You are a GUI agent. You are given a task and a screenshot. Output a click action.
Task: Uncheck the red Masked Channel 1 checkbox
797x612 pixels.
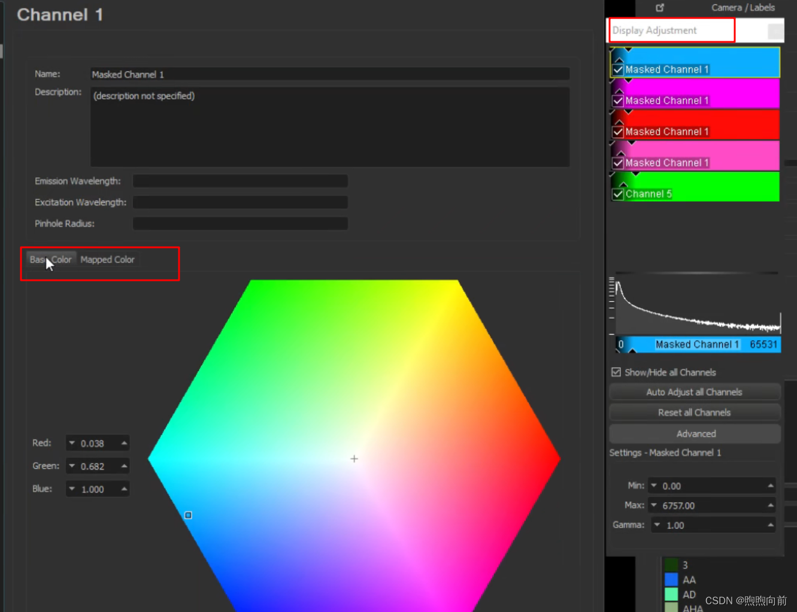[x=618, y=132]
